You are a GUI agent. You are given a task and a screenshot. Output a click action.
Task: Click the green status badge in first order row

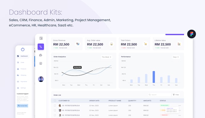click(165, 105)
